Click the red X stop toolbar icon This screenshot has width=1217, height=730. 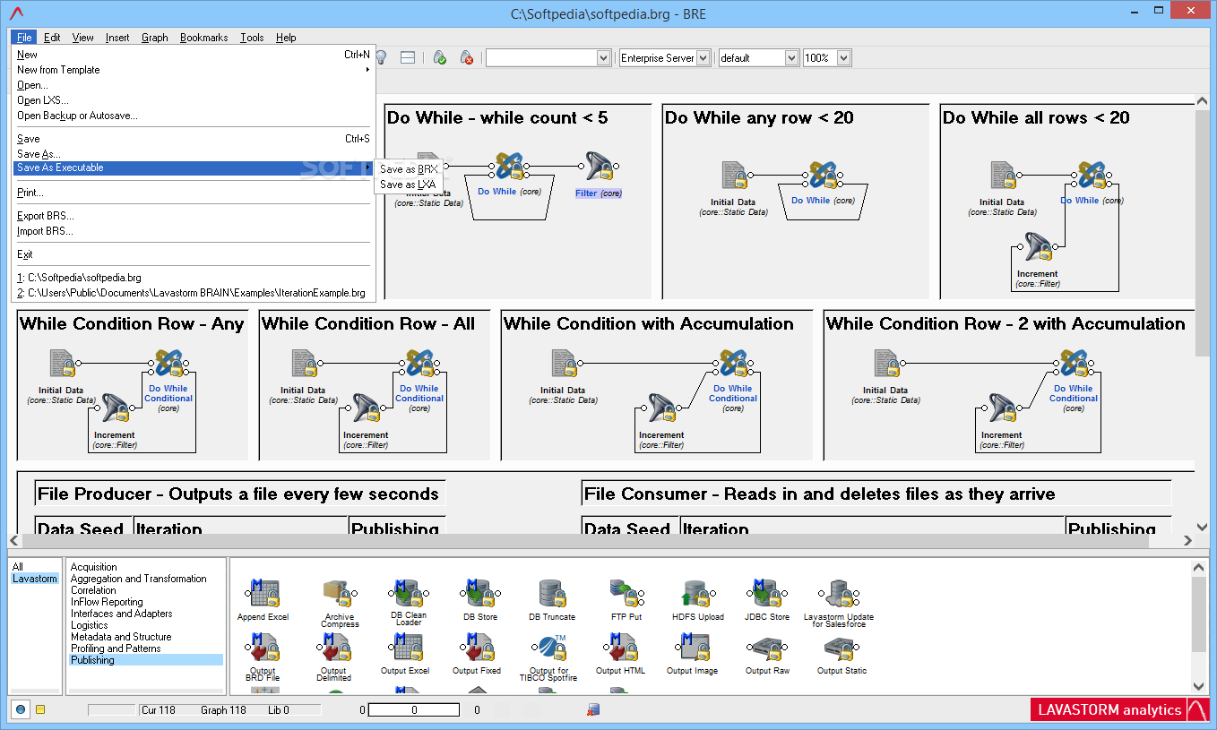[467, 57]
